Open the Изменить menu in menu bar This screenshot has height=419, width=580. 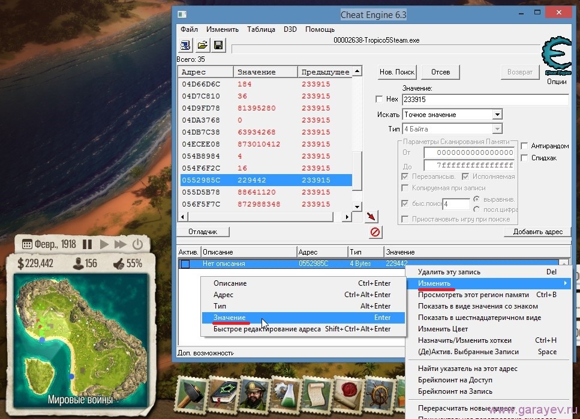pos(223,29)
